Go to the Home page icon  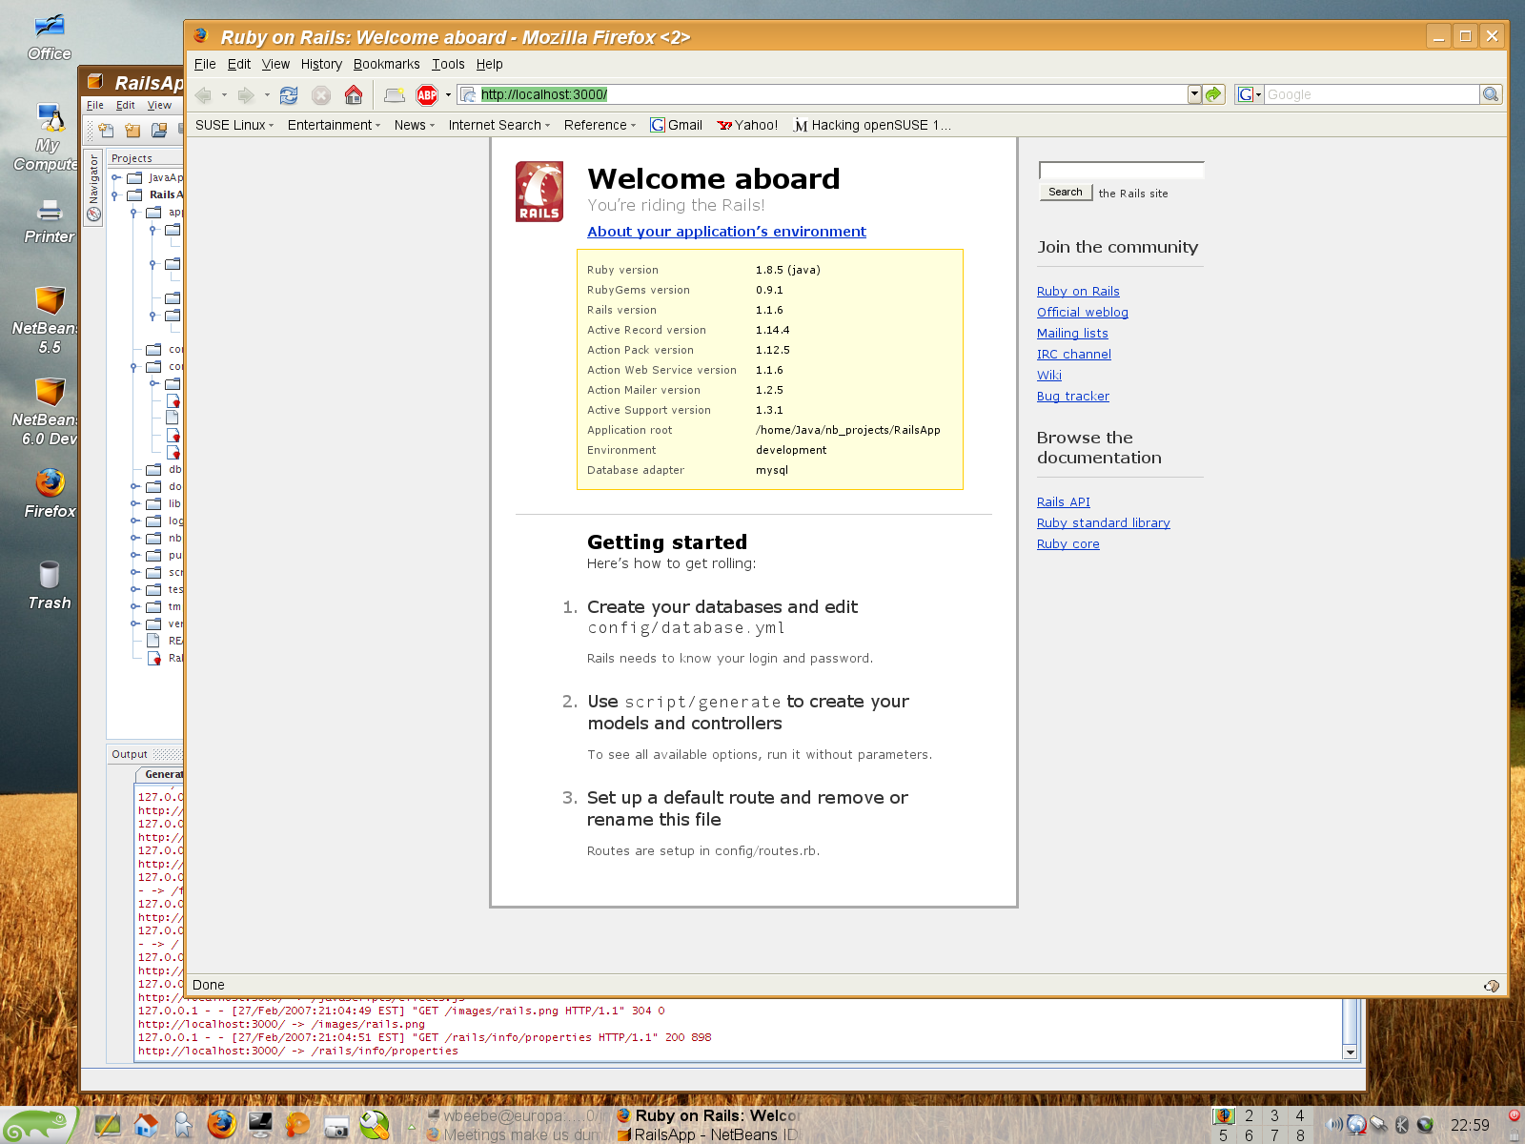click(354, 94)
